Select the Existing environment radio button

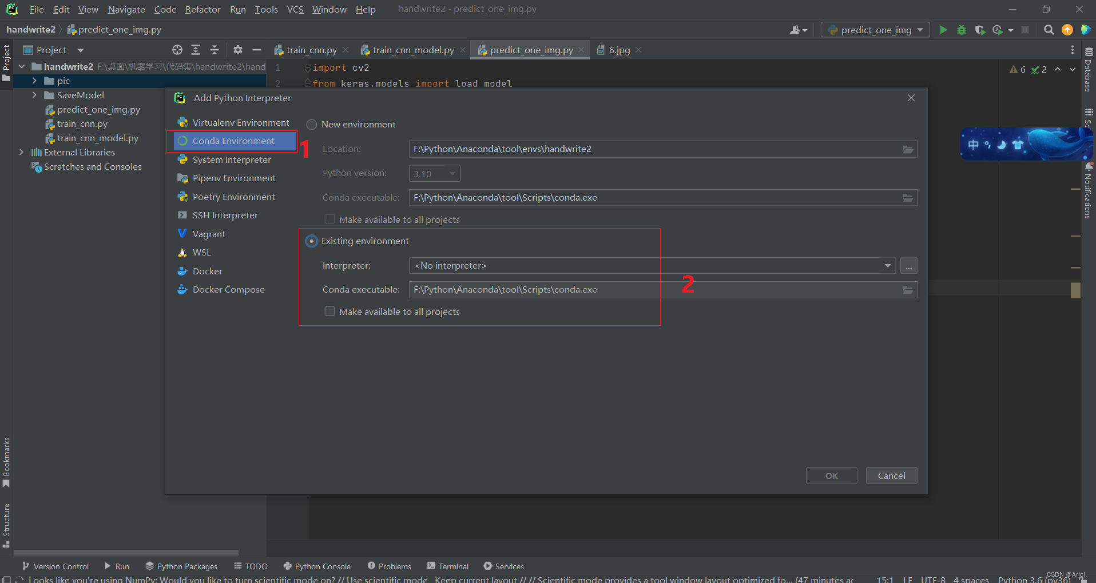pyautogui.click(x=312, y=241)
